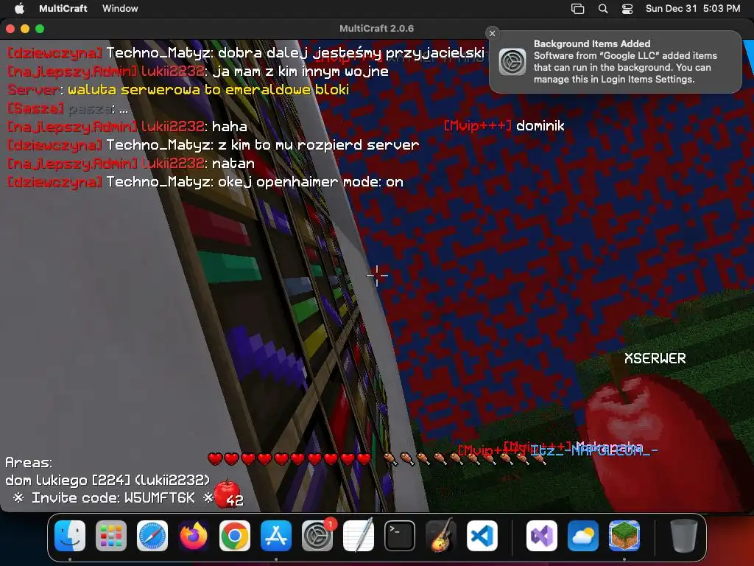754x566 pixels.
Task: Open GarageBand guitar icon in dock
Action: pos(441,535)
